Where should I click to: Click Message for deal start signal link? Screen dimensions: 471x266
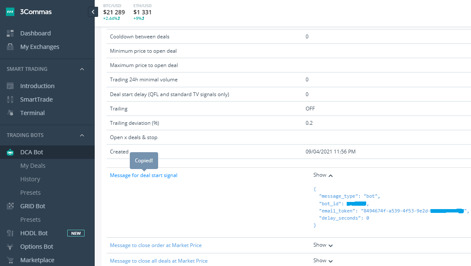tap(144, 175)
